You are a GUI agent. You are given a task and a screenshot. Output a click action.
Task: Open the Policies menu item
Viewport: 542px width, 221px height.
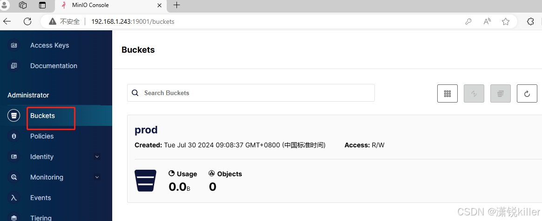42,136
